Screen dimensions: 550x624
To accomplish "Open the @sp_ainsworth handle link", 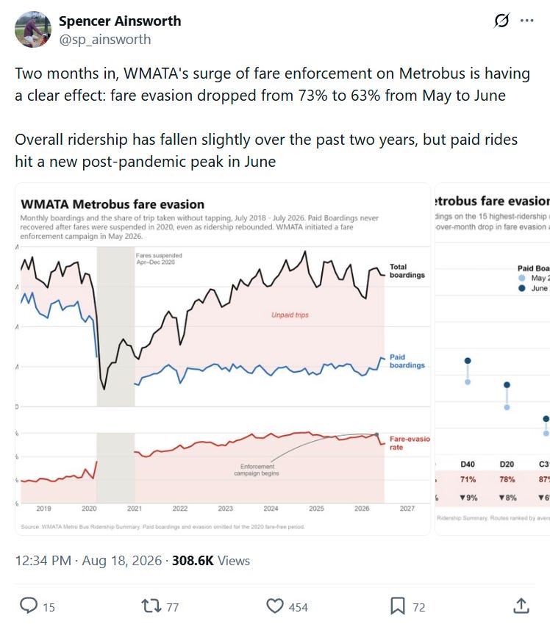I will 105,40.
